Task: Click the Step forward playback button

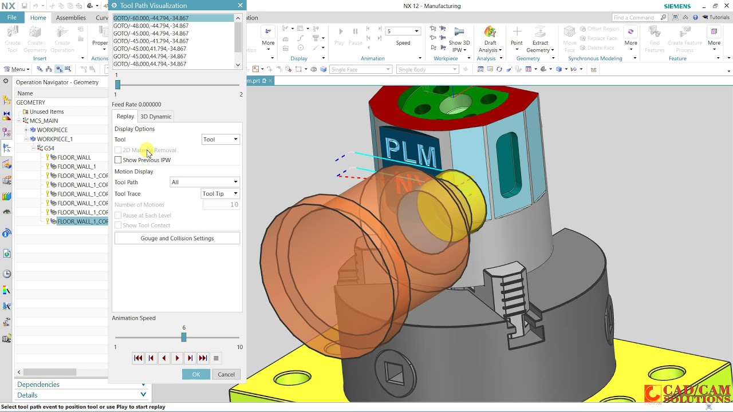Action: coord(190,358)
